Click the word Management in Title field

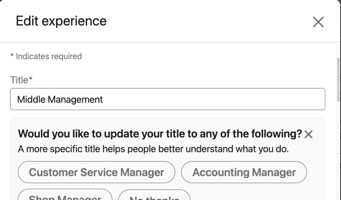click(75, 100)
